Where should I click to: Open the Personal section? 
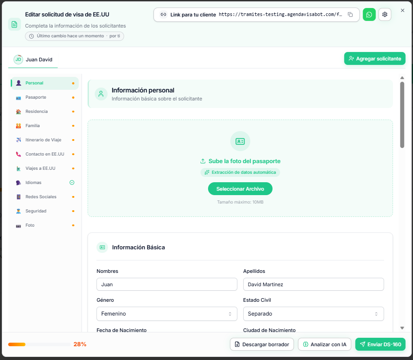45,83
